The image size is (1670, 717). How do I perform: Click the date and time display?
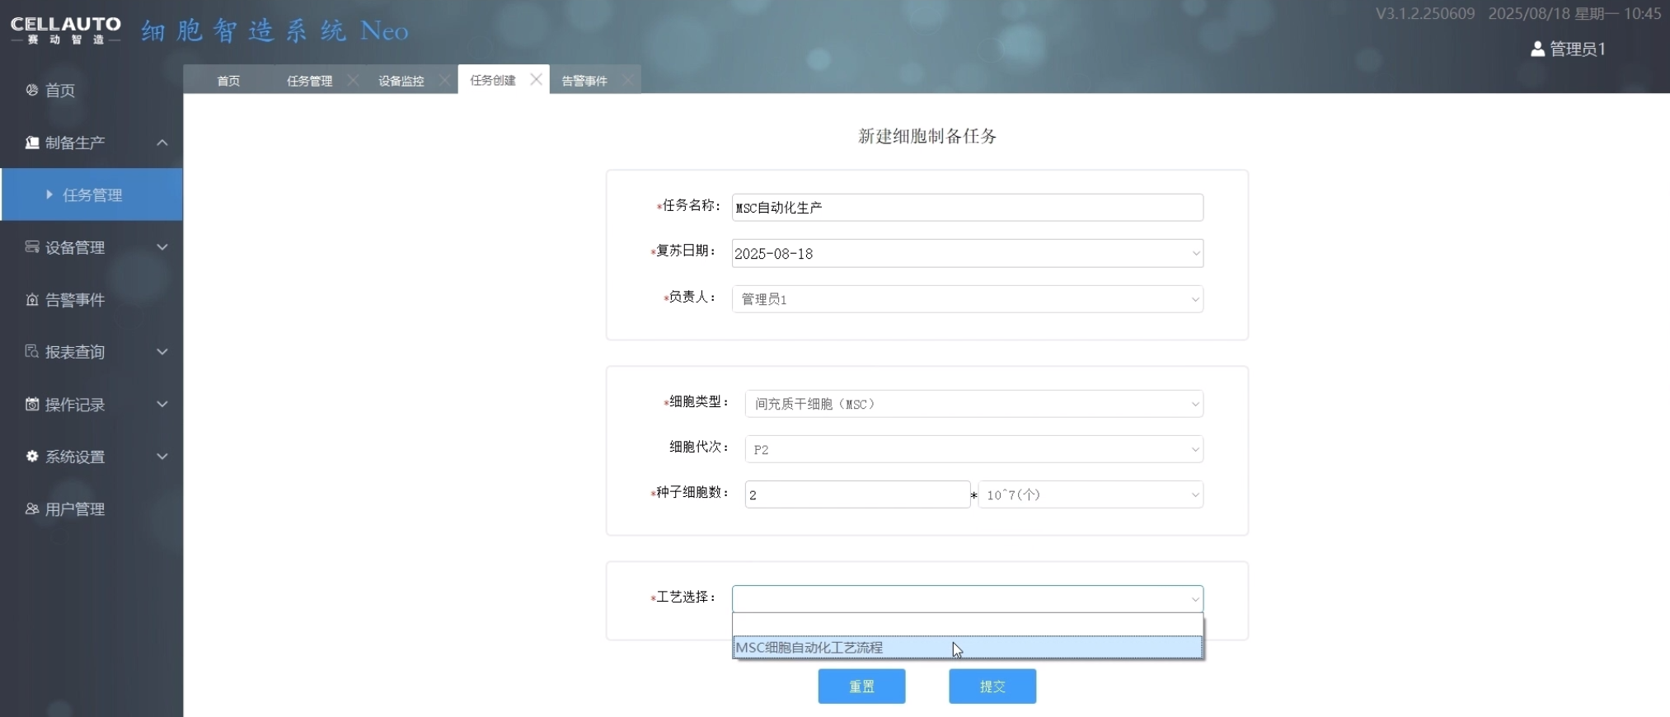point(1574,14)
